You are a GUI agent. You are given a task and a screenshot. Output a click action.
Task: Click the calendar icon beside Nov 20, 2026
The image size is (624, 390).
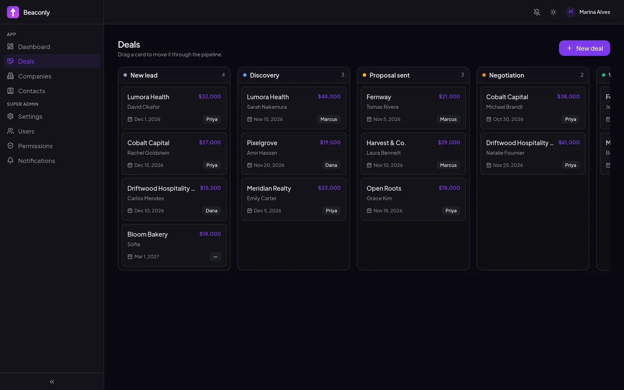coord(250,165)
